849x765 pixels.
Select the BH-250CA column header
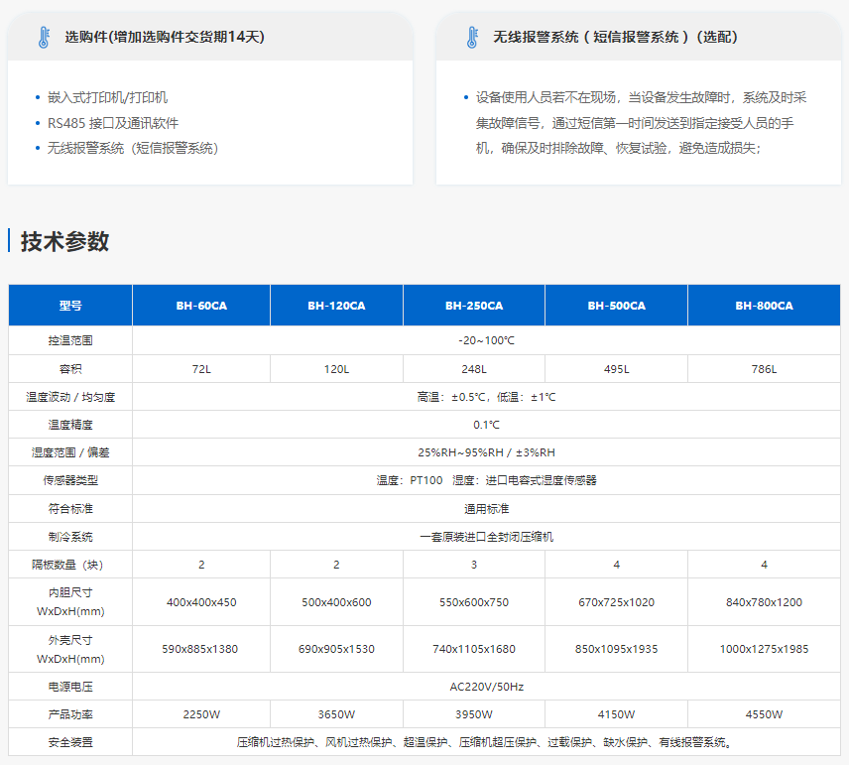473,306
